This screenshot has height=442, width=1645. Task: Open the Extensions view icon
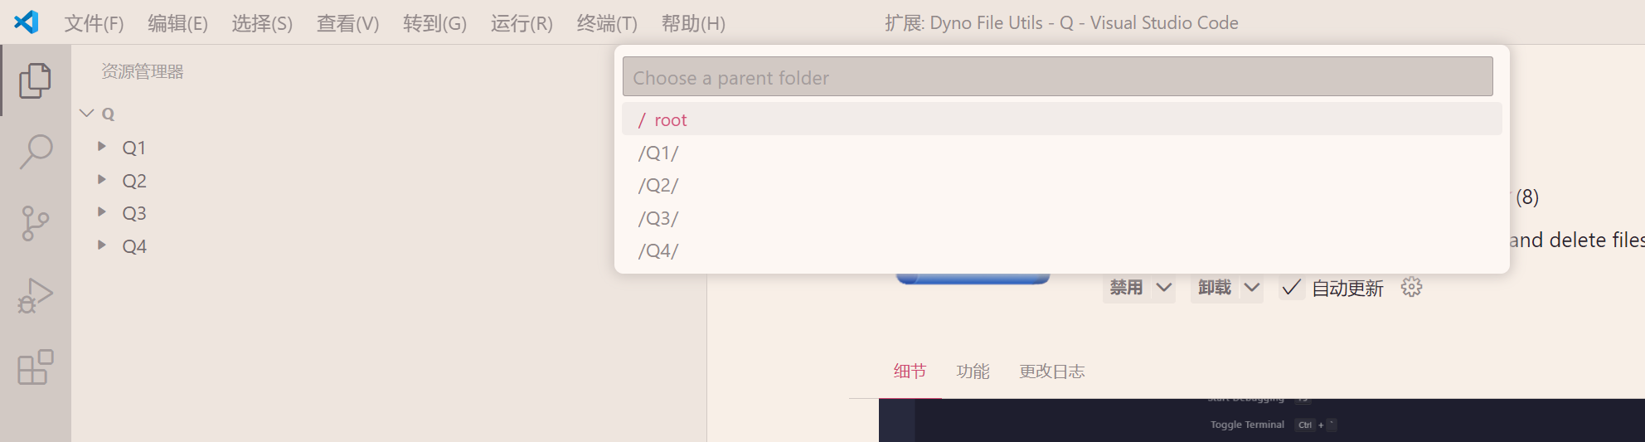tap(35, 367)
